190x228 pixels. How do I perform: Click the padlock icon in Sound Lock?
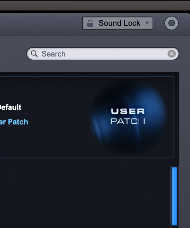click(x=90, y=23)
